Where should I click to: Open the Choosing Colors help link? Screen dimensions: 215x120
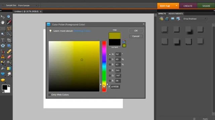[x=82, y=31]
